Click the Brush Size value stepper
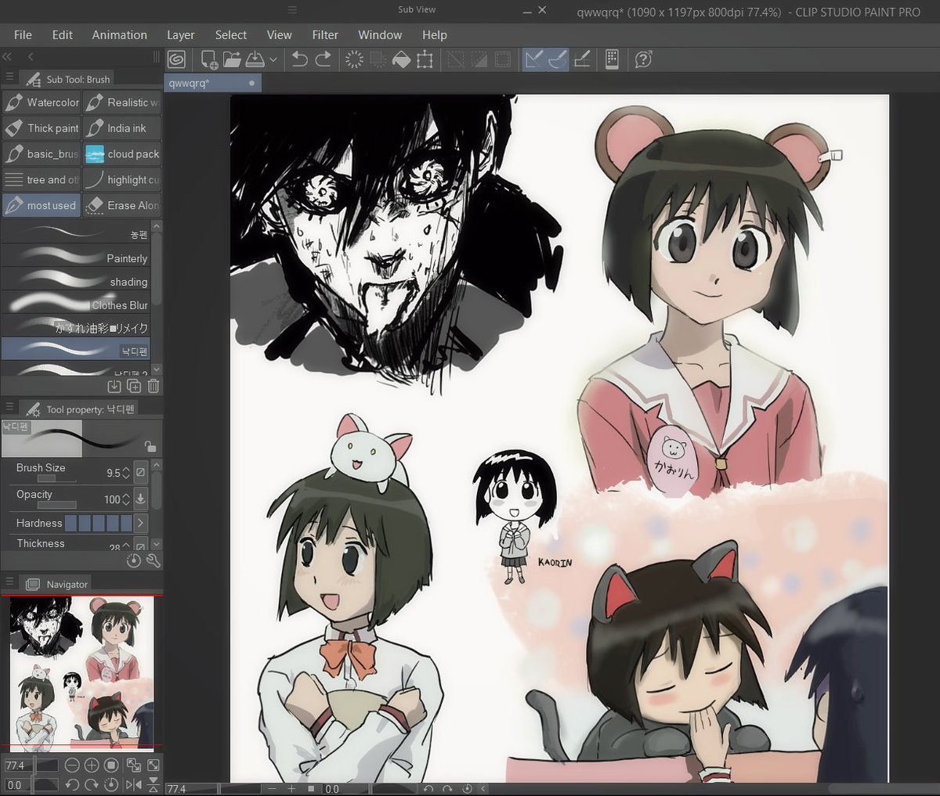This screenshot has height=796, width=940. tap(126, 473)
